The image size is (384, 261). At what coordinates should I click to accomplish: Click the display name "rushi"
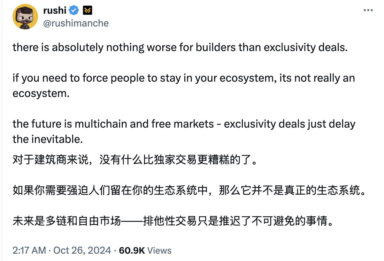(55, 11)
